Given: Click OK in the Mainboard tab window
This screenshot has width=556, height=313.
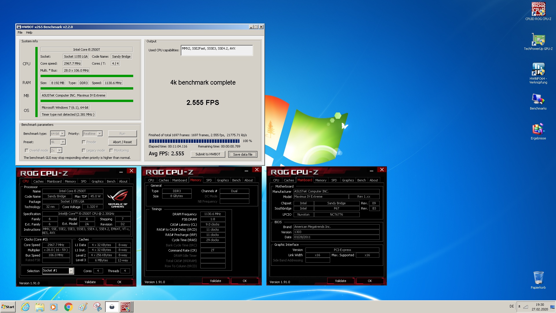Looking at the screenshot, I should coord(370,281).
